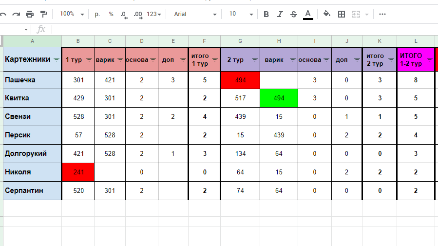Select the red cell 494 in Пашечка row
This screenshot has height=246, width=438.
tap(240, 80)
